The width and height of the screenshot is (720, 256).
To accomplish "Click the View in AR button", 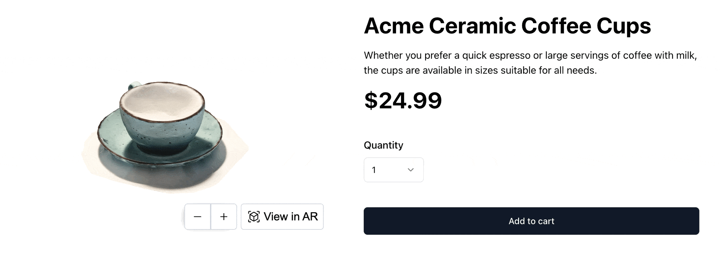I will click(x=282, y=216).
